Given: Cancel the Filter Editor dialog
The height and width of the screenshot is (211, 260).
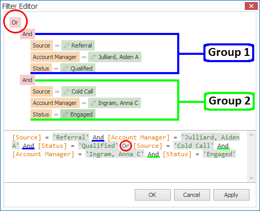Looking at the screenshot, I should (x=192, y=195).
